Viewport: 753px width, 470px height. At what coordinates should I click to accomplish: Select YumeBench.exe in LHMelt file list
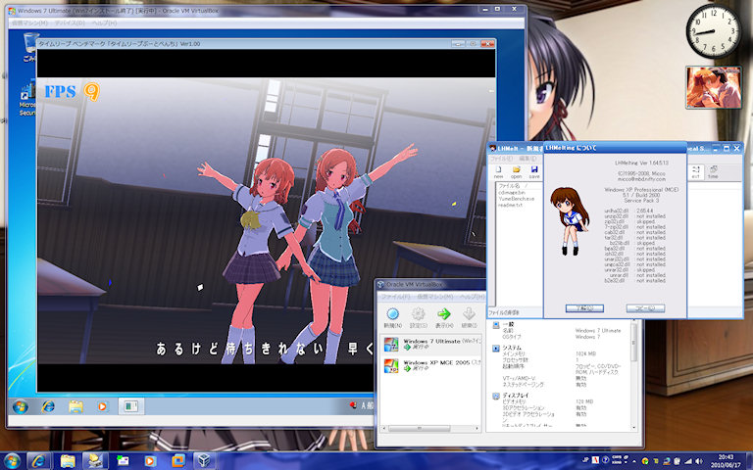tap(516, 198)
